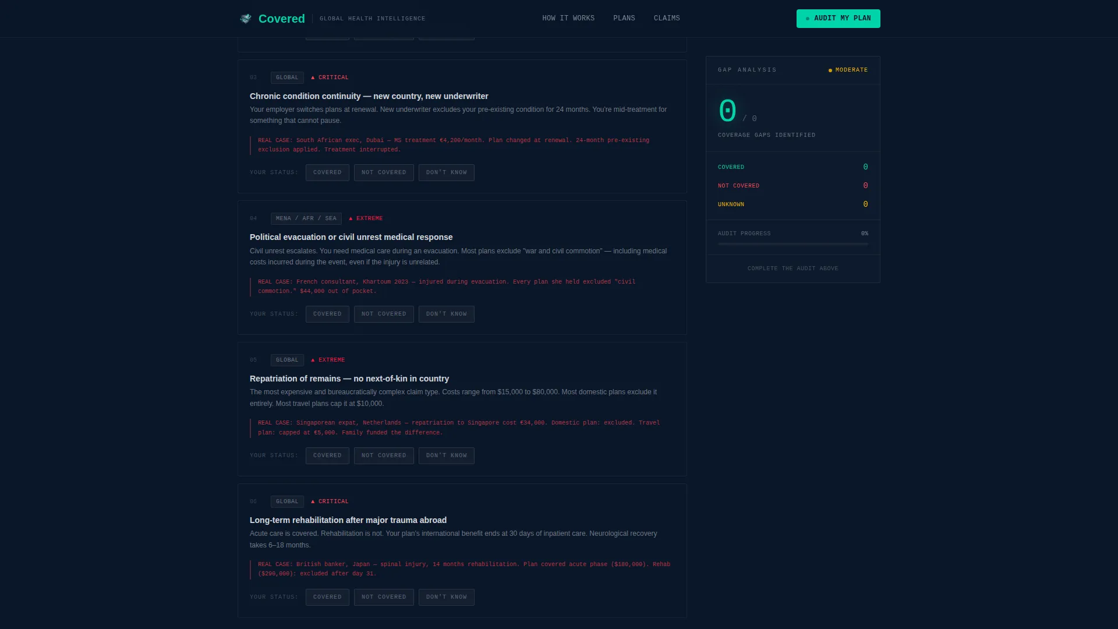Image resolution: width=1118 pixels, height=629 pixels.
Task: Click the GLOBAL tag on Repatriation card
Action: (x=287, y=360)
